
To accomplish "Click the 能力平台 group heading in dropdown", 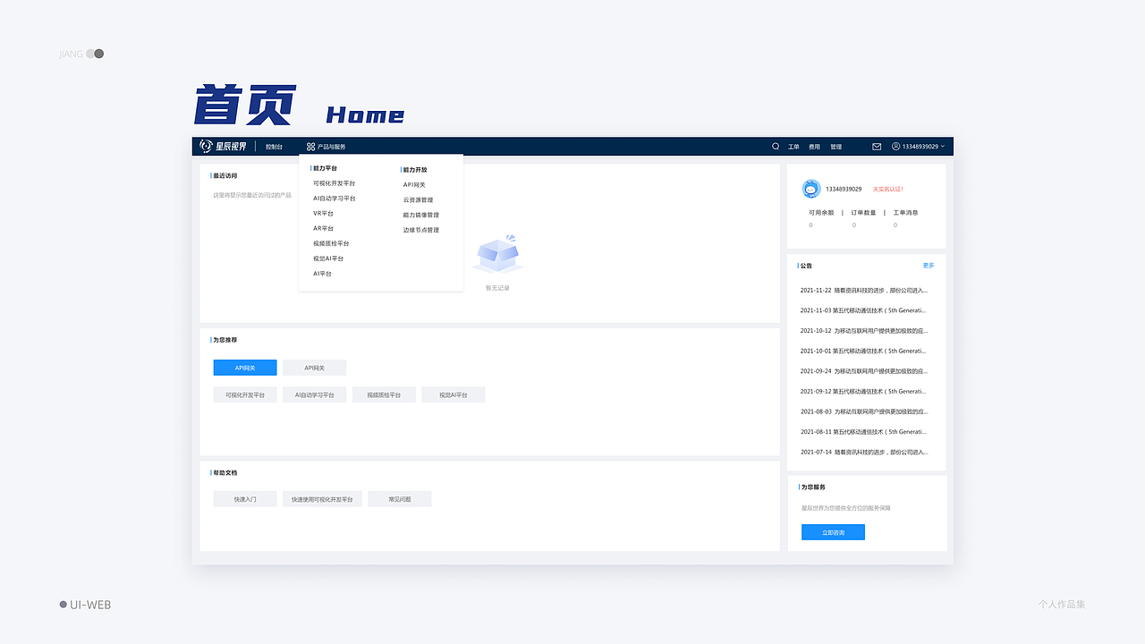I will pyautogui.click(x=325, y=168).
